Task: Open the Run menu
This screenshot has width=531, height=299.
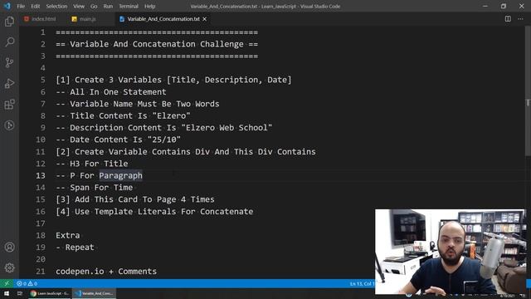Action: [x=108, y=6]
